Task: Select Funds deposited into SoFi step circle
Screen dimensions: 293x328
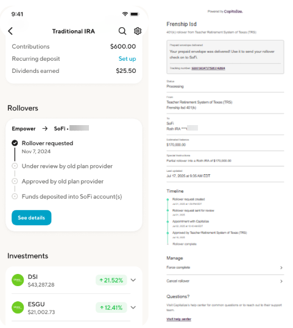Action: click(x=15, y=196)
